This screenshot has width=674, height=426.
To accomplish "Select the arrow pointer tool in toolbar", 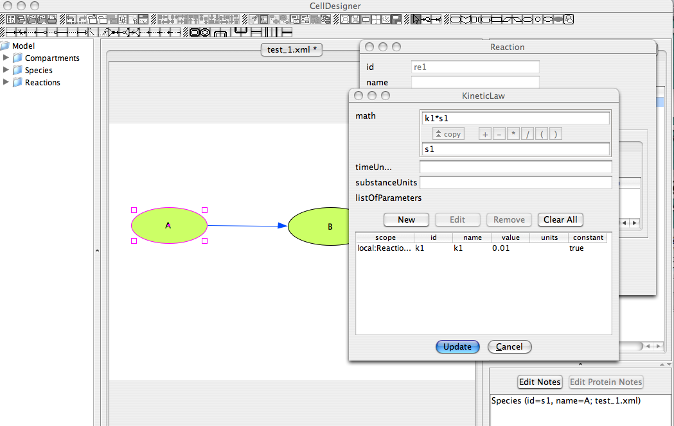I will [416, 19].
